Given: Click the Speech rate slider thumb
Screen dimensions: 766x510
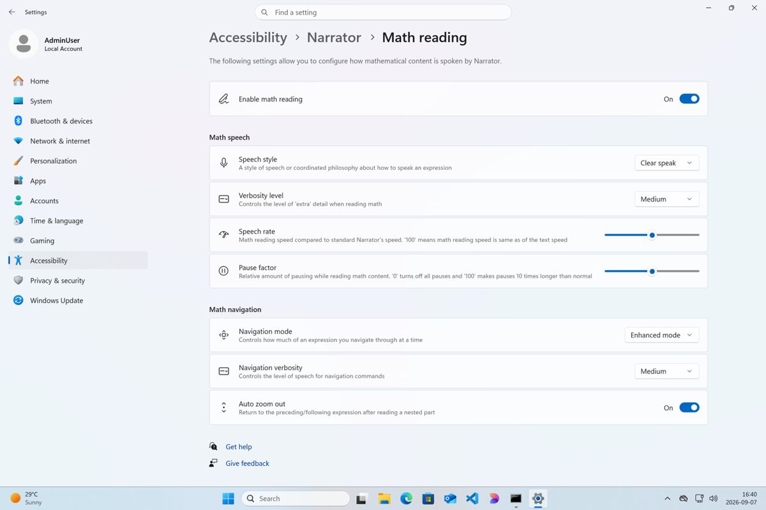Looking at the screenshot, I should click(x=652, y=235).
